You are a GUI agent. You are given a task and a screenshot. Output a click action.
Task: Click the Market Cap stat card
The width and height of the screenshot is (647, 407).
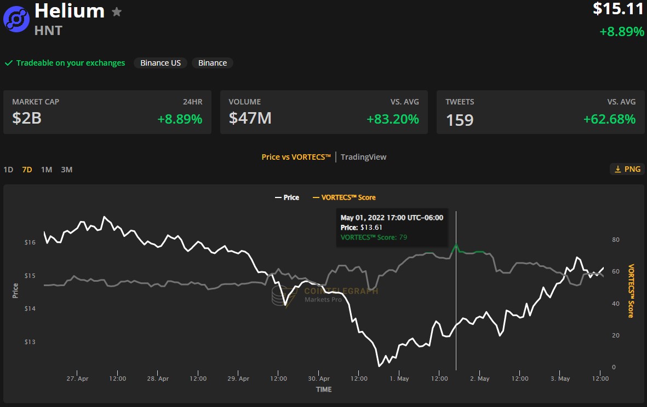point(107,112)
